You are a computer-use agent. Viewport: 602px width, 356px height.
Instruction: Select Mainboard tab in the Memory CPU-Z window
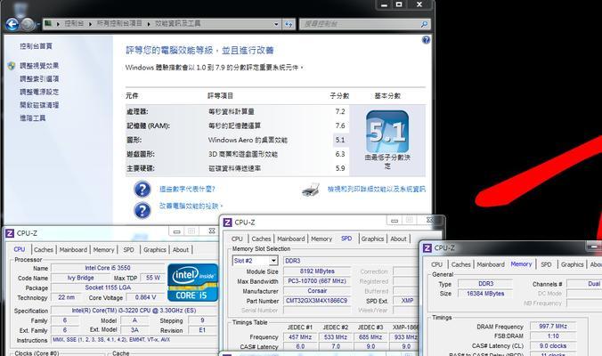pyautogui.click(x=491, y=264)
